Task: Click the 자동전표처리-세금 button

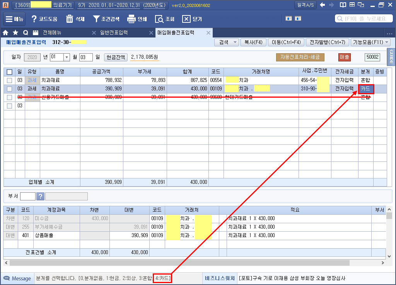Action: point(300,57)
